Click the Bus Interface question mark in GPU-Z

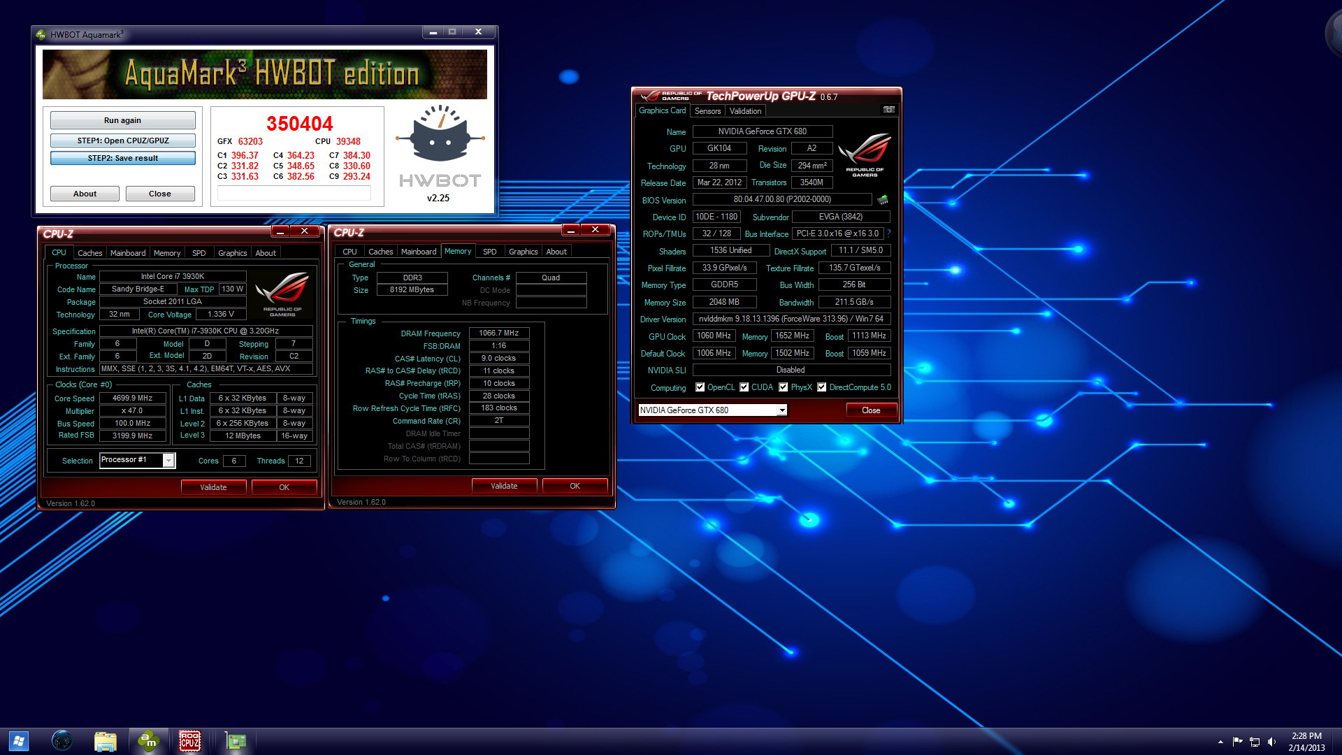pyautogui.click(x=889, y=233)
